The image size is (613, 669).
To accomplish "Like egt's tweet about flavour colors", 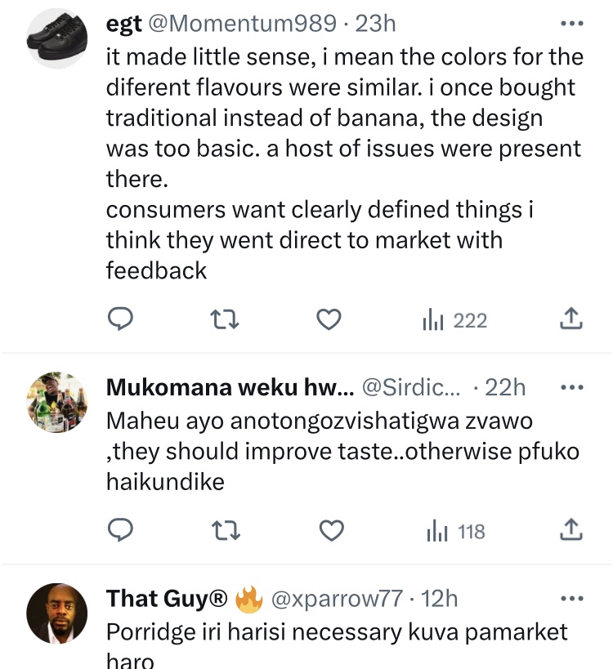I will pyautogui.click(x=329, y=319).
